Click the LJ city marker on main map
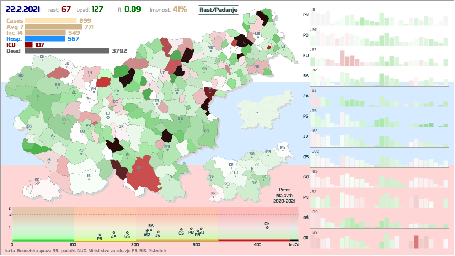This screenshot has width=455, height=256. (108, 117)
